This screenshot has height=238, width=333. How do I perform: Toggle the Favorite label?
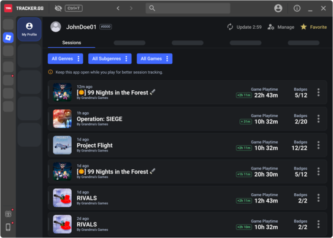coord(318,27)
